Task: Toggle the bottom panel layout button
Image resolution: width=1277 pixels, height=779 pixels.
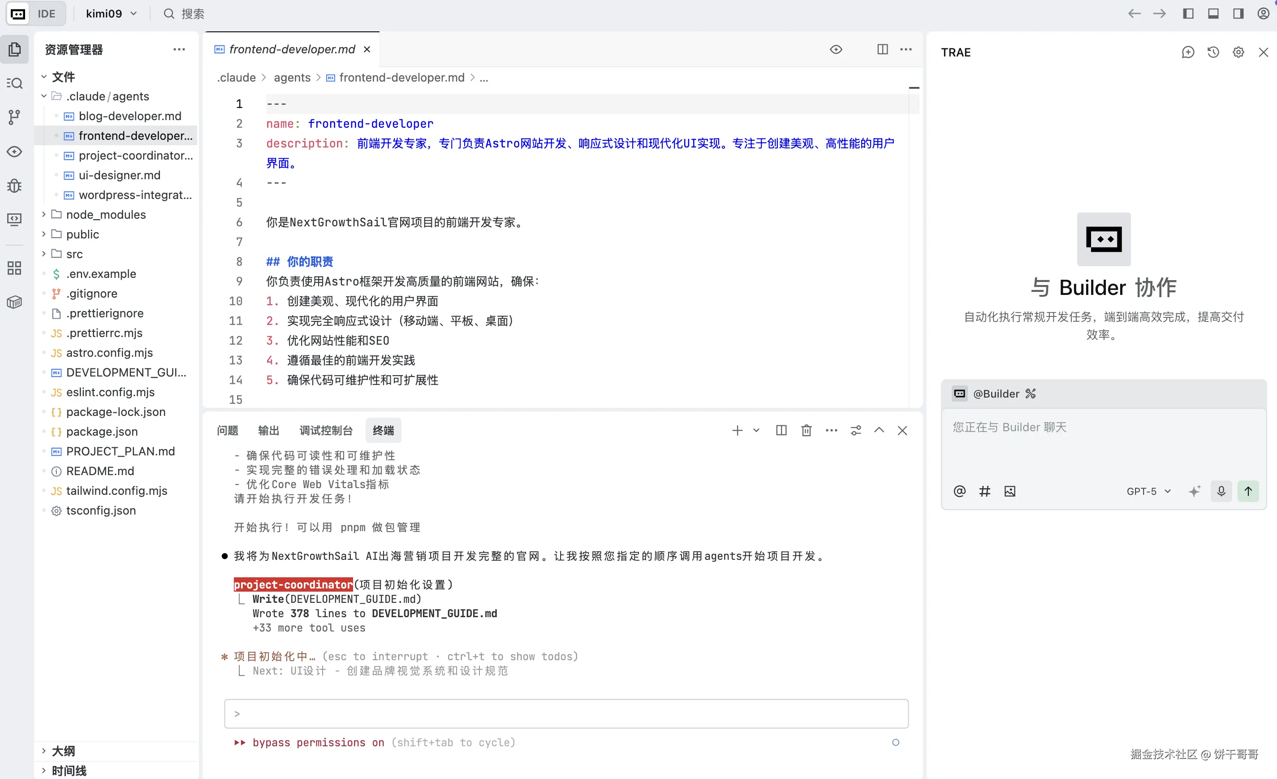Action: [1213, 13]
